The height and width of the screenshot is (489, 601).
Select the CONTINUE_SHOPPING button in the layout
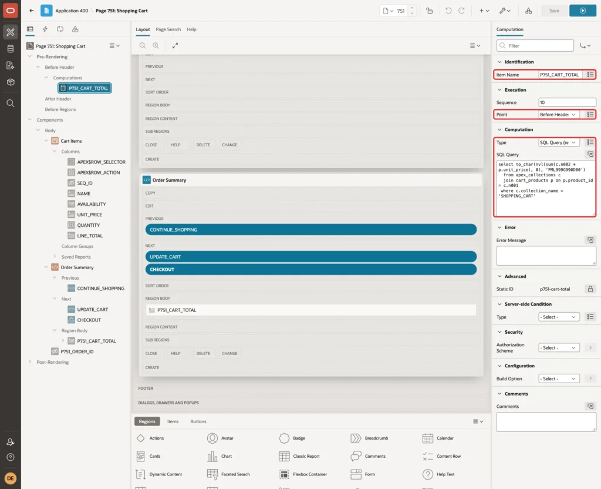point(311,230)
